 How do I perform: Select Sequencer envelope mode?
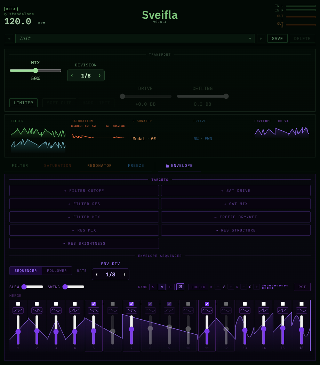(x=26, y=270)
